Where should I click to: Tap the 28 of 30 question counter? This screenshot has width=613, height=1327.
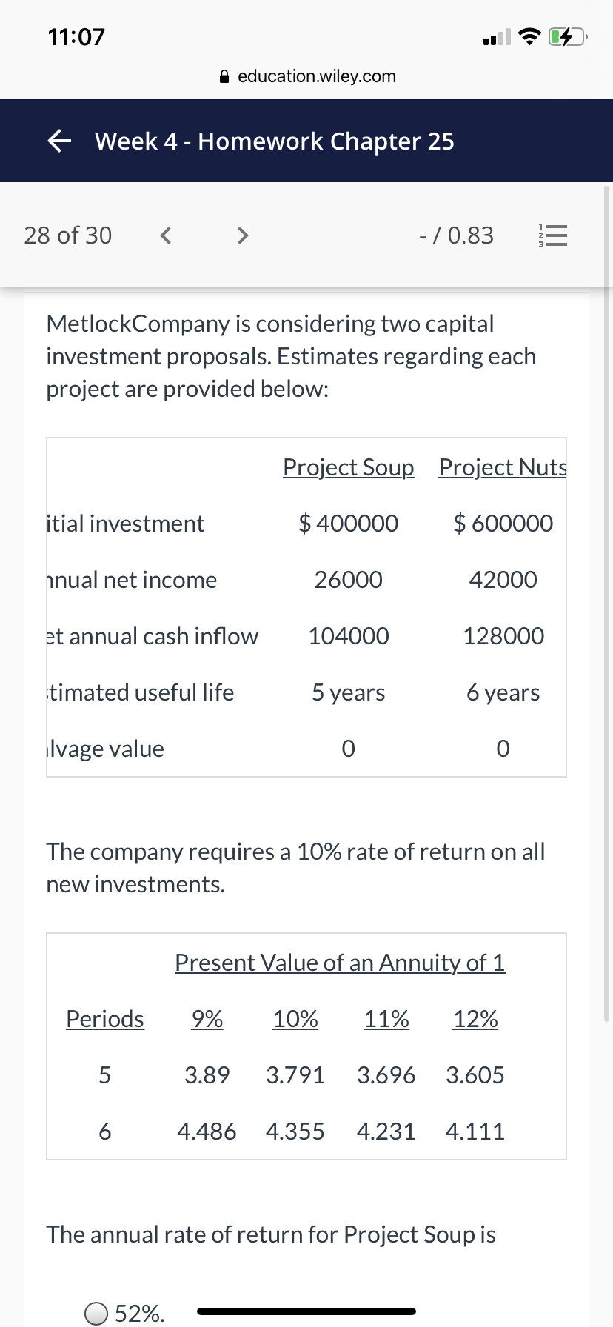point(67,235)
